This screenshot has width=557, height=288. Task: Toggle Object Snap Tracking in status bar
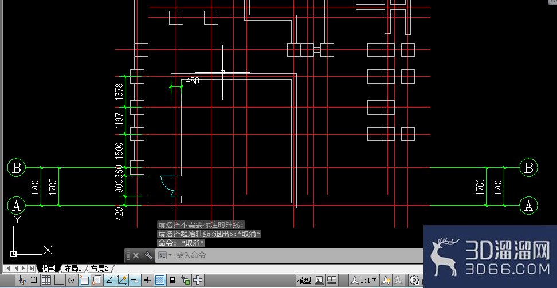point(109,280)
